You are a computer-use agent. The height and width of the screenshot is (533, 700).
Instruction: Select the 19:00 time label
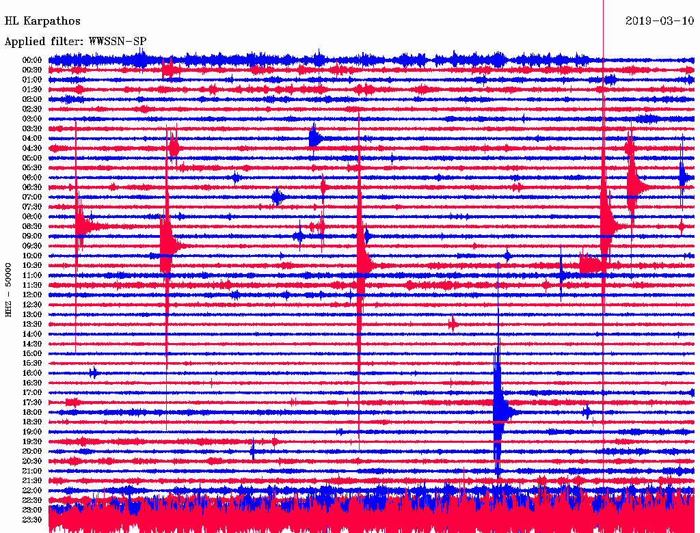32,432
